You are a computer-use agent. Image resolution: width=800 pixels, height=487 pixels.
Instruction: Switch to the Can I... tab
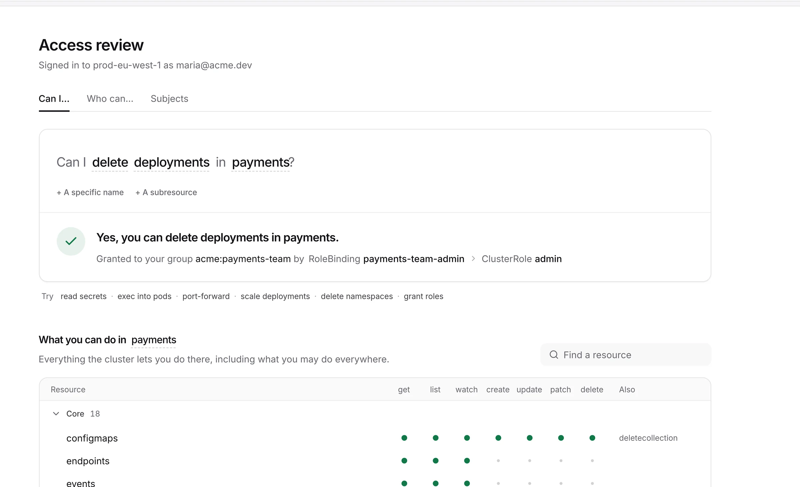(54, 98)
